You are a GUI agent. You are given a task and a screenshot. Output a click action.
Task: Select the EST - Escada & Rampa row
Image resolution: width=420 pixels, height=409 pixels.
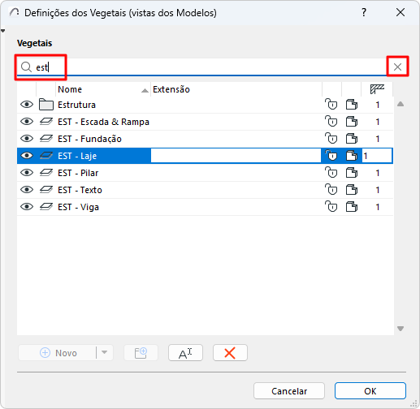(205, 122)
